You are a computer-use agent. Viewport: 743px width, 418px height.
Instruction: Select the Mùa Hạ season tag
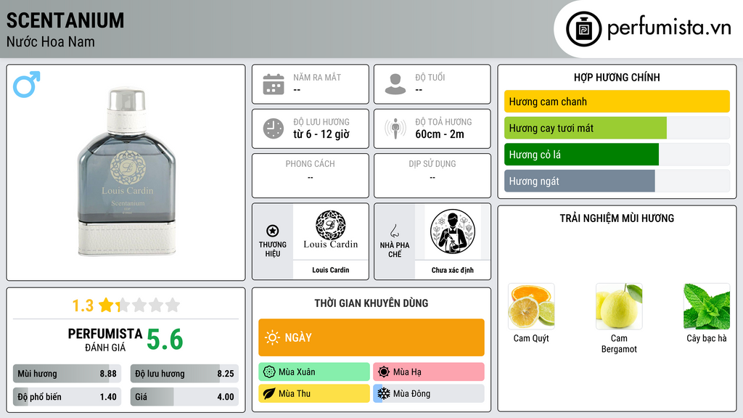[429, 372]
